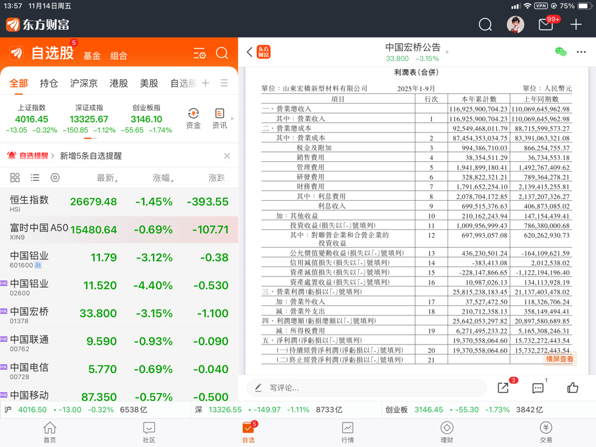This screenshot has width=596, height=447.
Task: Select the 持仓 holdings tab
Action: coord(49,83)
